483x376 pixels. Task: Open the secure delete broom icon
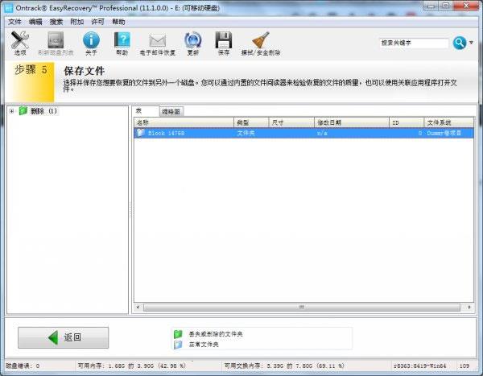pyautogui.click(x=261, y=40)
